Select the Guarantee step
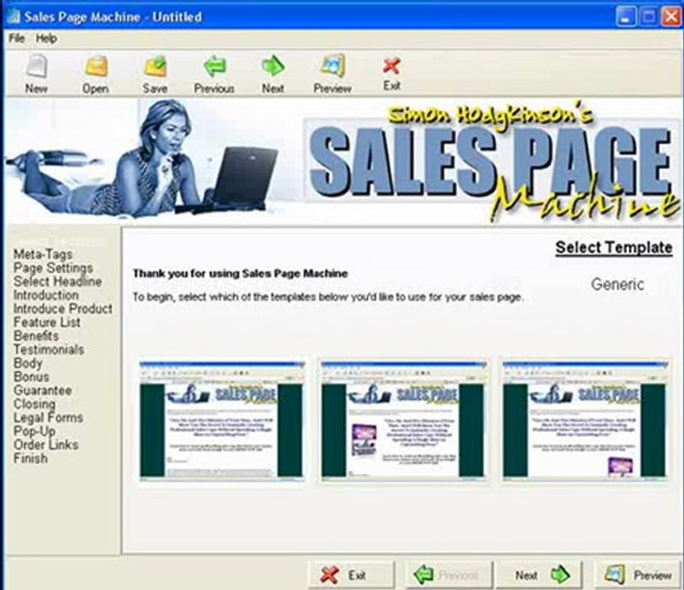The width and height of the screenshot is (684, 590). pos(43,390)
